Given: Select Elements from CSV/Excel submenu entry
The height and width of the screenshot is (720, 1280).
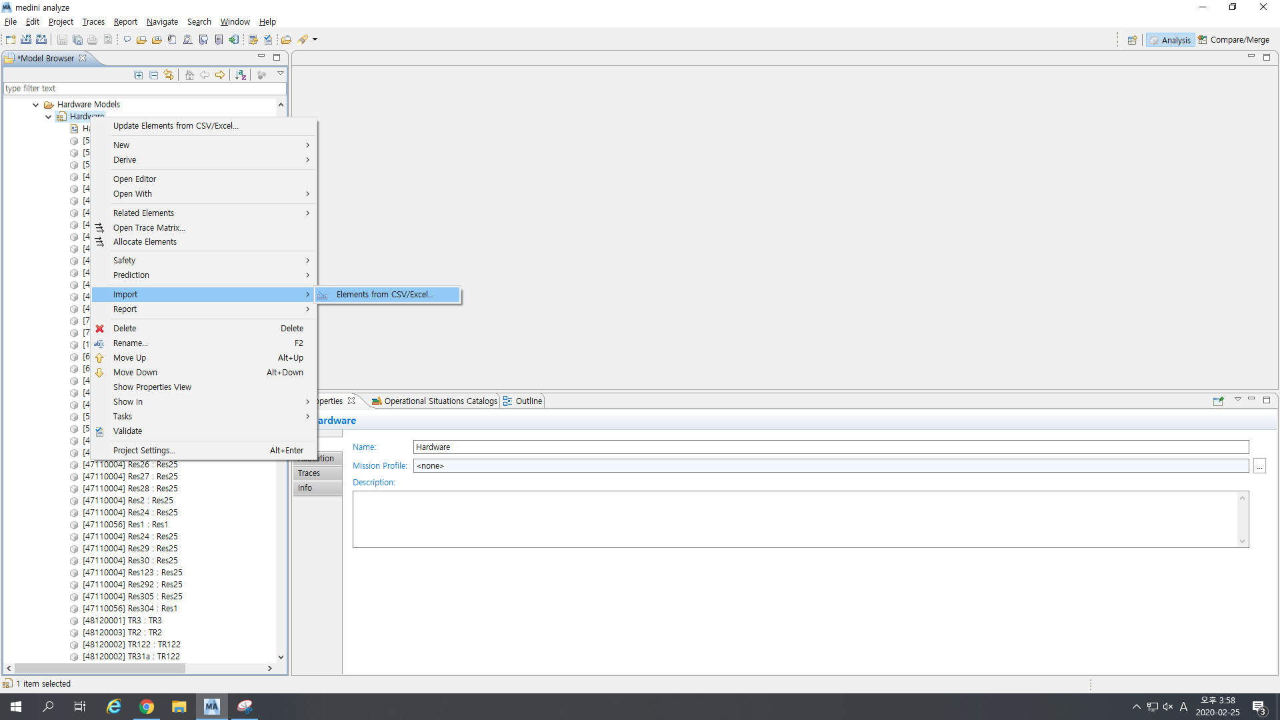Looking at the screenshot, I should (x=385, y=295).
